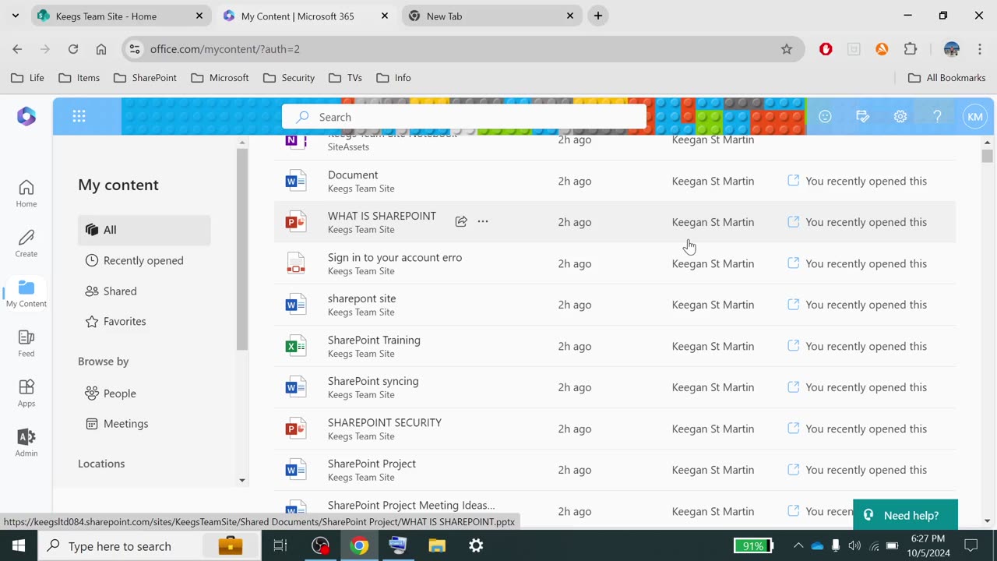Click the Microsoft 365 Copilot logo
This screenshot has height=561, width=997.
click(26, 117)
